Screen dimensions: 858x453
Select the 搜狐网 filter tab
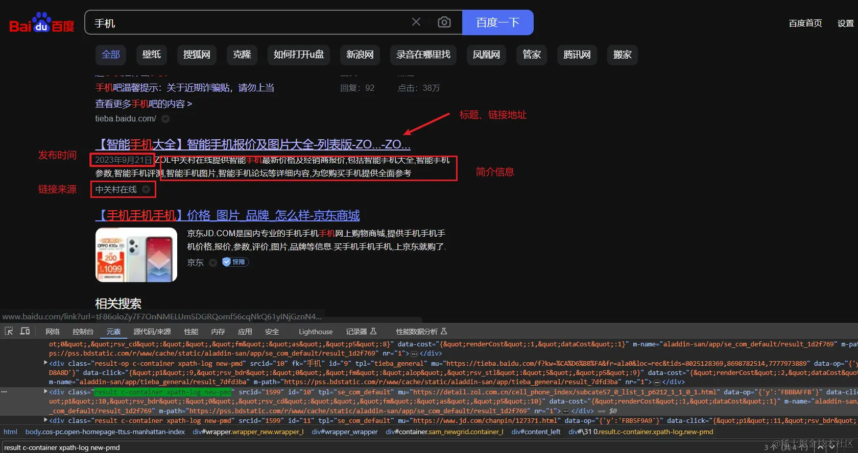(x=197, y=55)
